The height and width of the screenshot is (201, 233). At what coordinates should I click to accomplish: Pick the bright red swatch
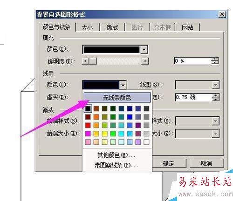point(88,125)
